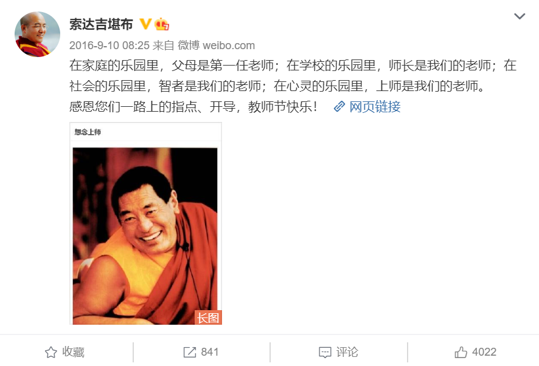539x366 pixels.
Task: Click the star favorite icon
Action: pos(51,352)
